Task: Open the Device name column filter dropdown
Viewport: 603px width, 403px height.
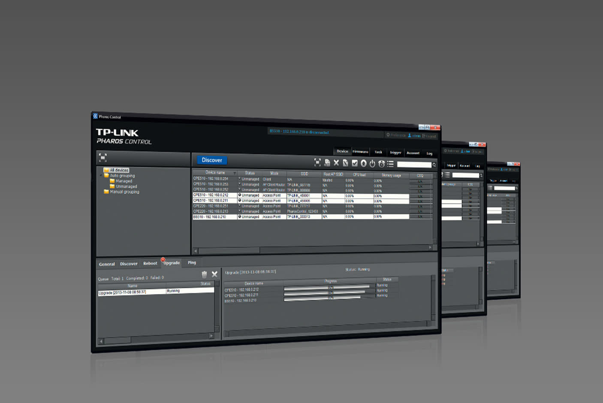Action: (235, 173)
